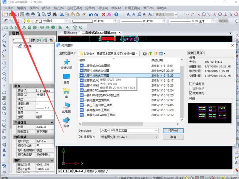Expand the 查找范围 folder path dropdown

tap(137, 54)
